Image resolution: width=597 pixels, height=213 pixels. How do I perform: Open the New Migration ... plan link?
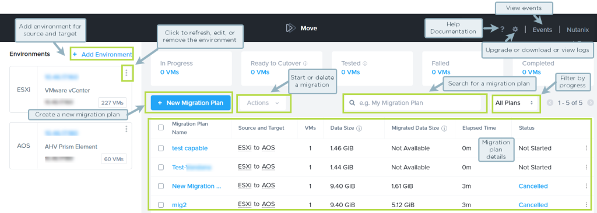(196, 186)
